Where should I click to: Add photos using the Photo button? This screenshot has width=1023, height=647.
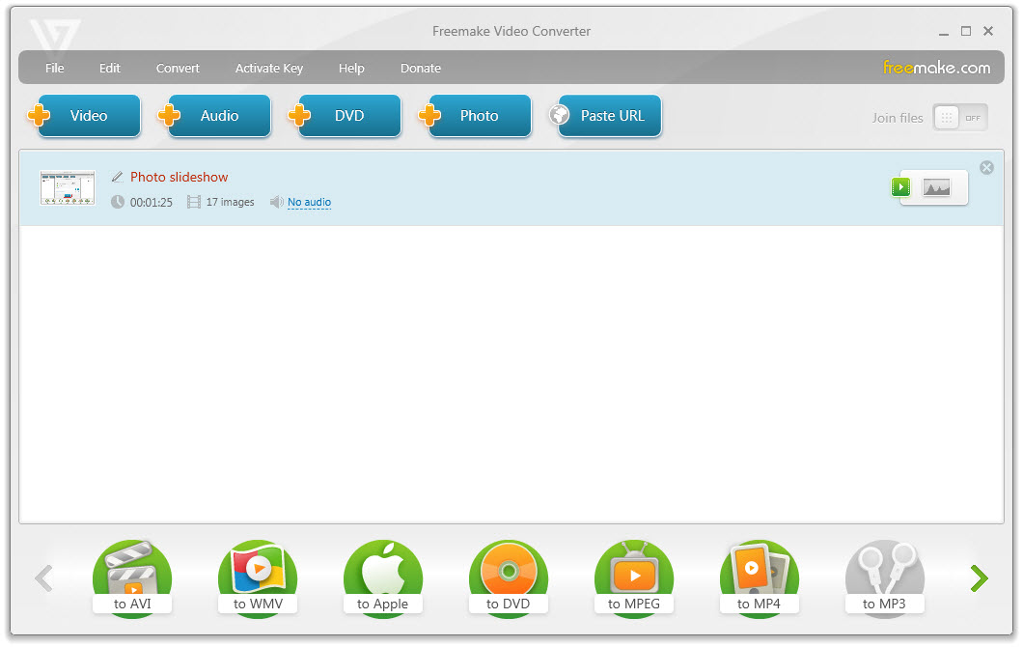[x=476, y=116]
